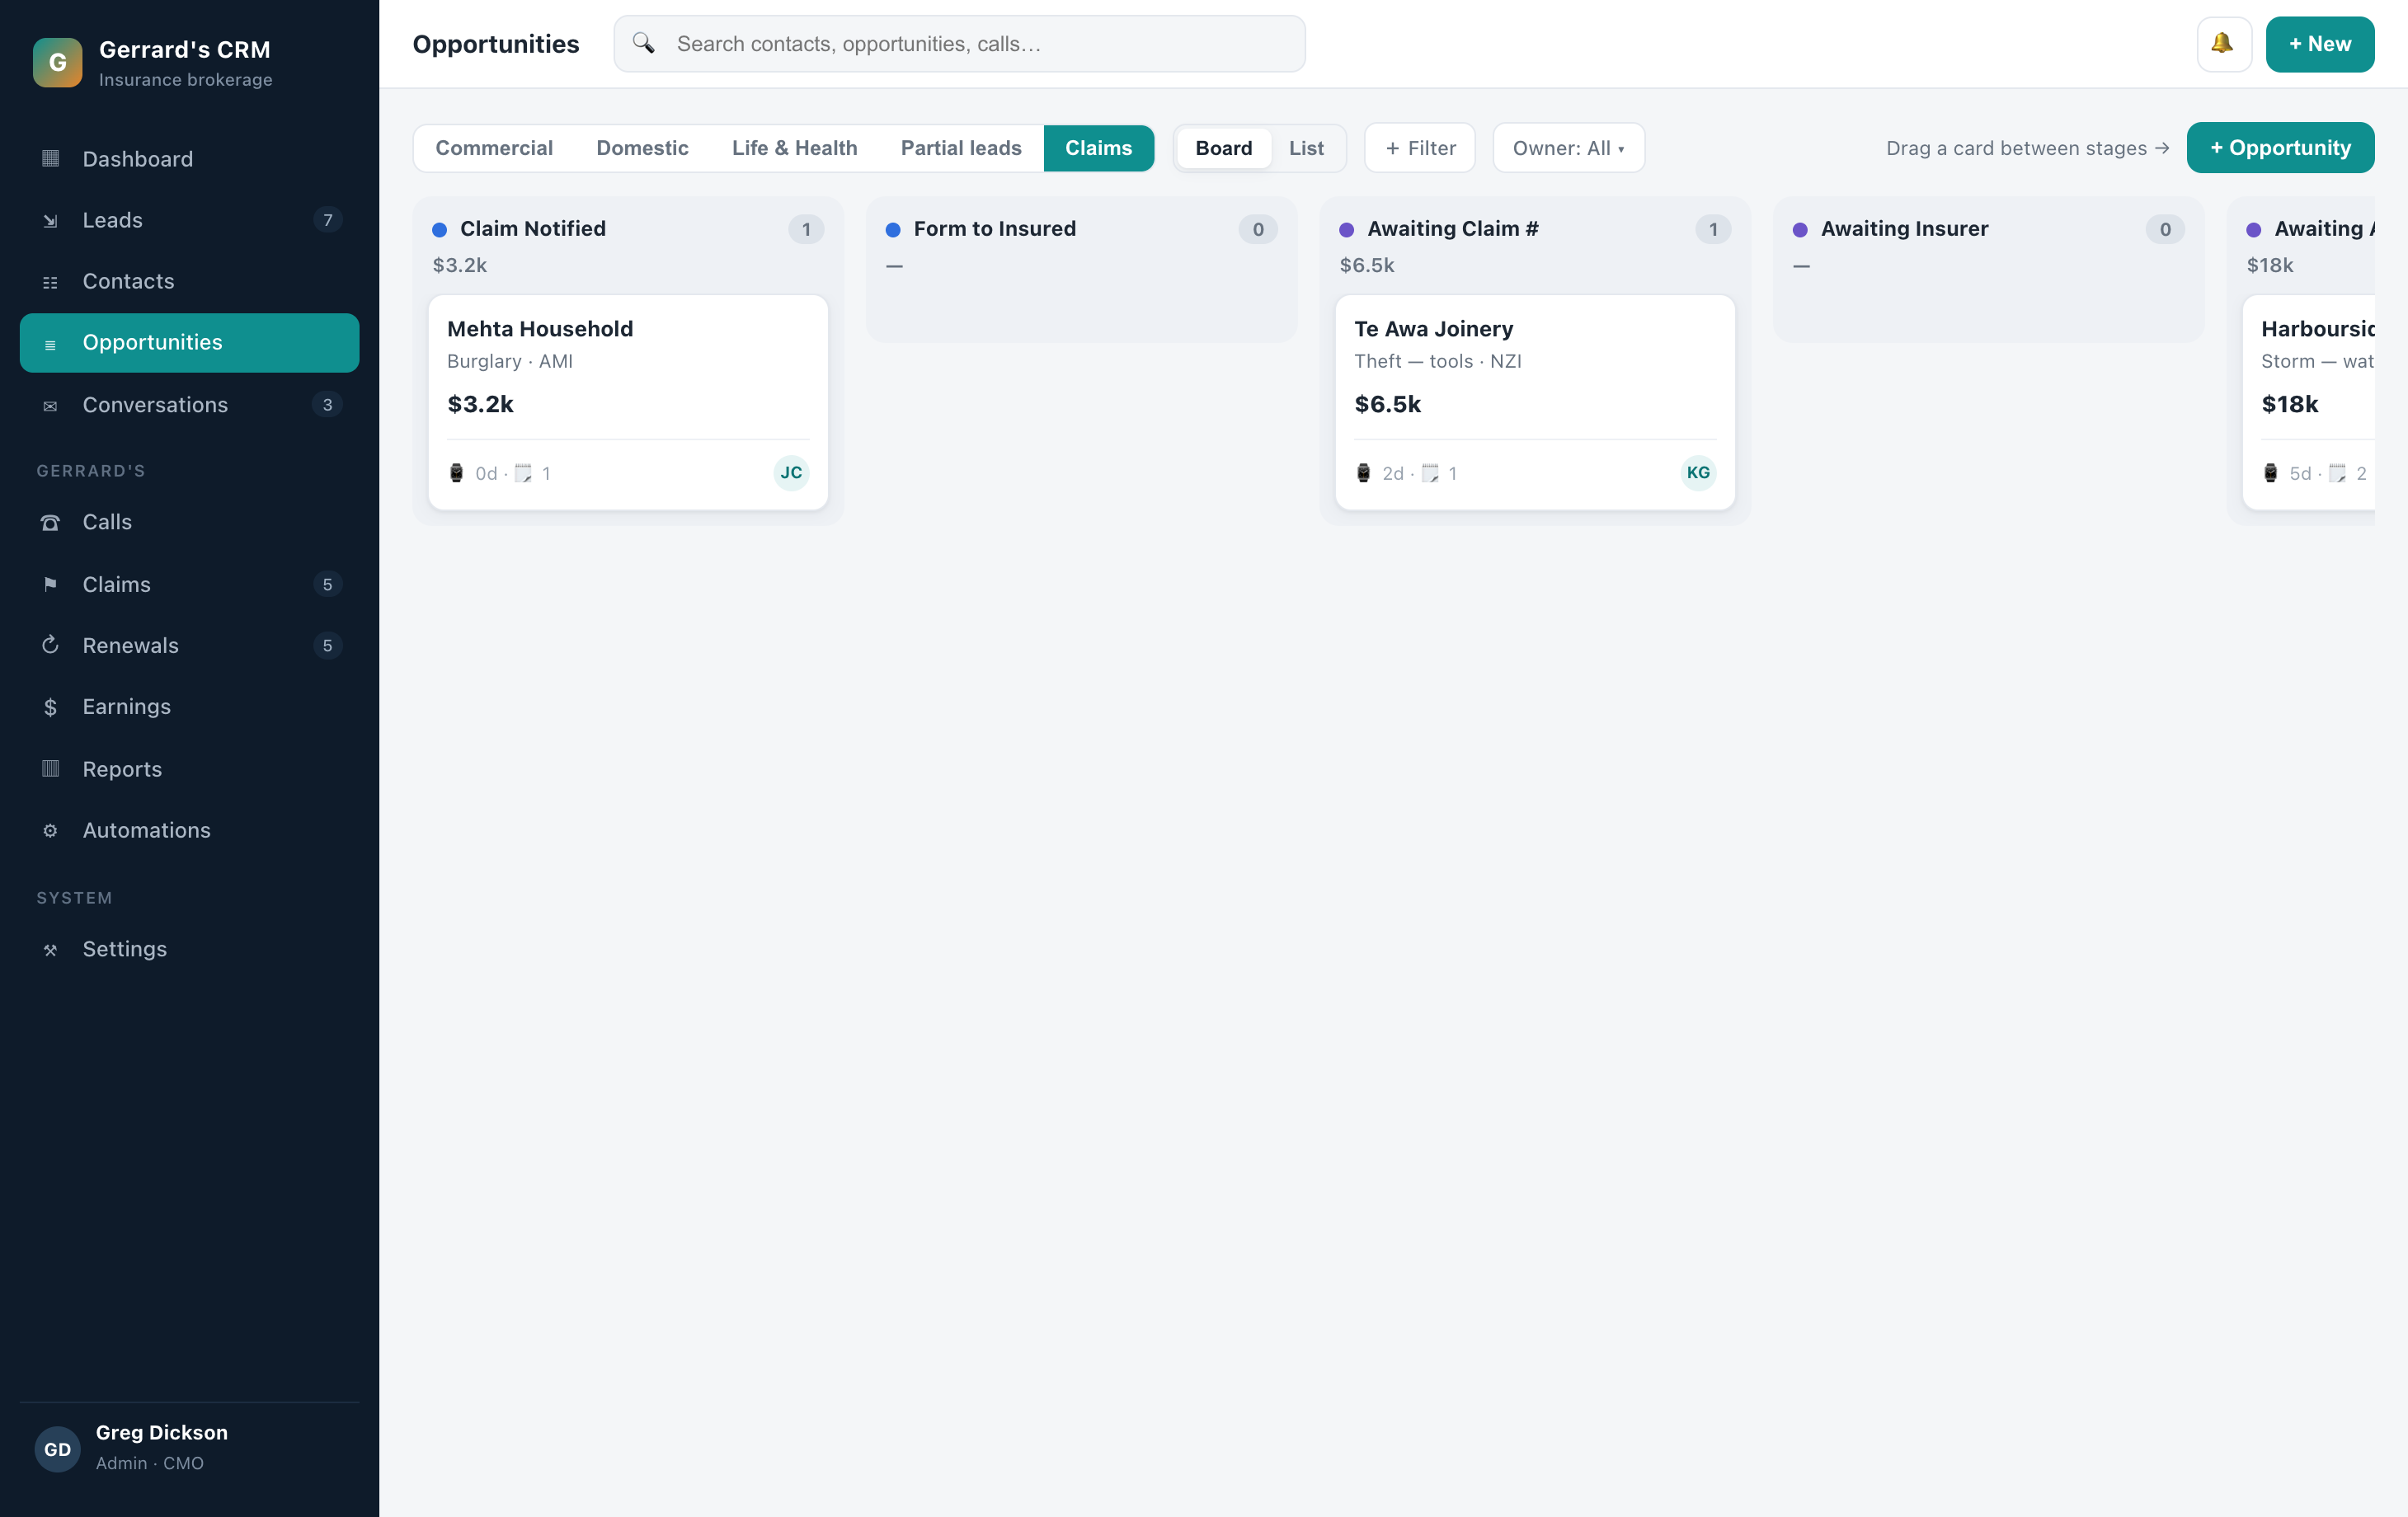Image resolution: width=2408 pixels, height=1517 pixels.
Task: Open the Mehta Household card title
Action: coord(540,329)
